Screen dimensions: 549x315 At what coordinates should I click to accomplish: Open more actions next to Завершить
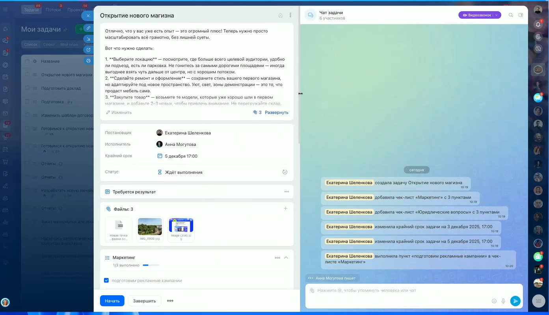pos(170,301)
